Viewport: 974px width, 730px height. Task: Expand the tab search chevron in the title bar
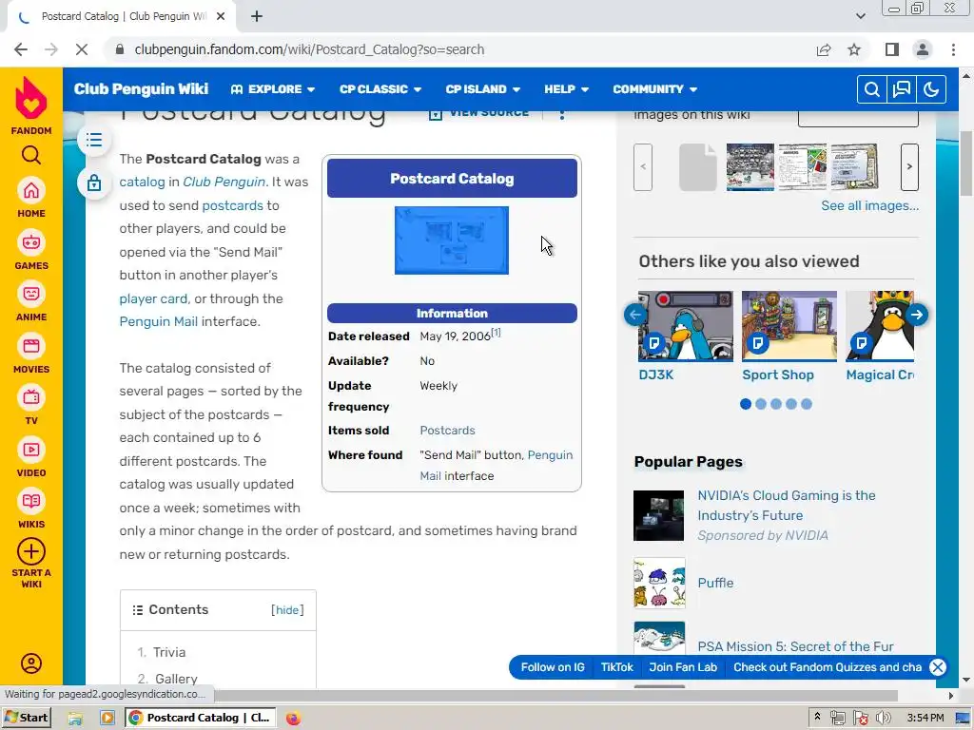pos(860,16)
